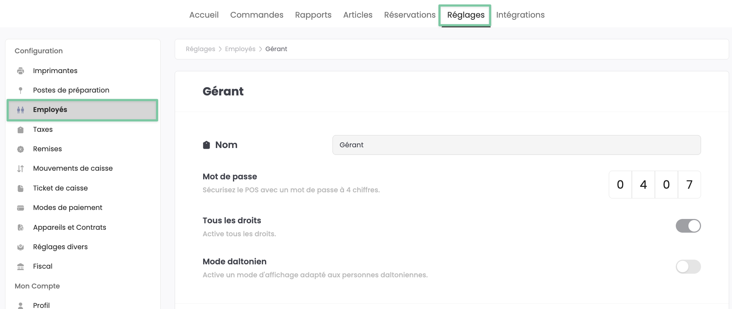Open Appareils et Contrats settings

(x=70, y=228)
